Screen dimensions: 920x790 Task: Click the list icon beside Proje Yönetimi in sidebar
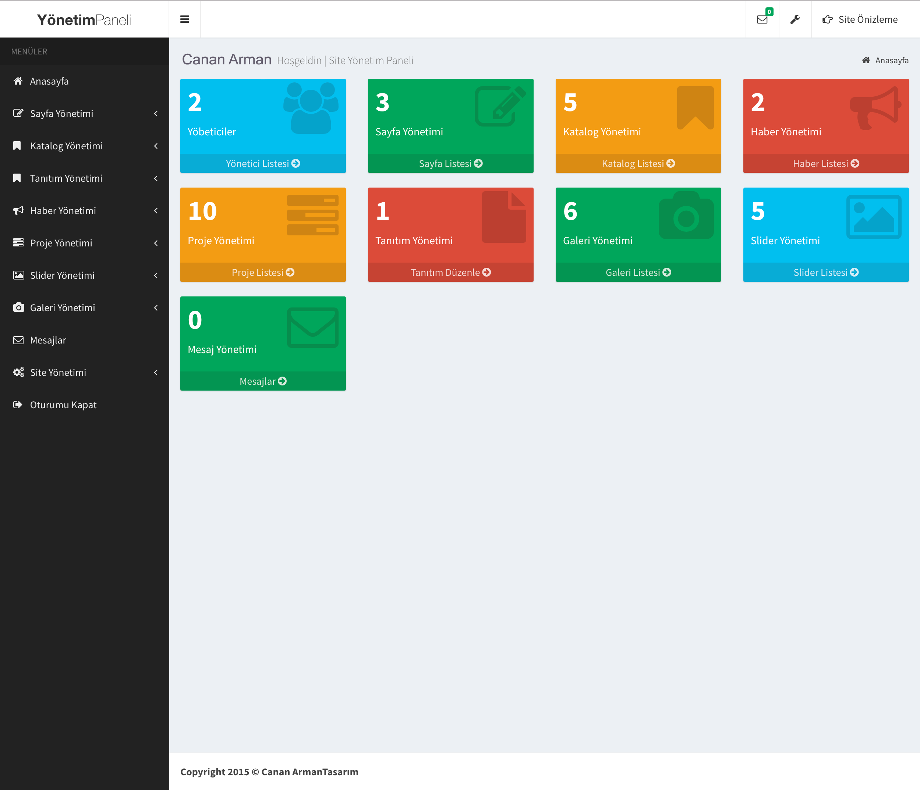pos(18,243)
